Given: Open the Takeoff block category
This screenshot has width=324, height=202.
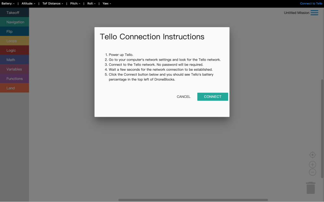Looking at the screenshot, I should pyautogui.click(x=13, y=13).
